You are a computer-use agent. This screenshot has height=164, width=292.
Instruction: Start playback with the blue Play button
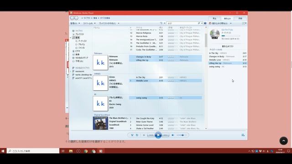(x=158, y=135)
